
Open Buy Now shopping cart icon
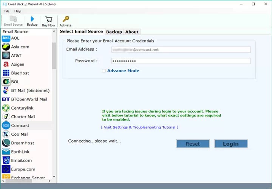pyautogui.click(x=49, y=19)
